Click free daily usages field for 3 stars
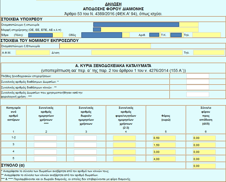This screenshot has height=182, width=226. [x=85, y=145]
